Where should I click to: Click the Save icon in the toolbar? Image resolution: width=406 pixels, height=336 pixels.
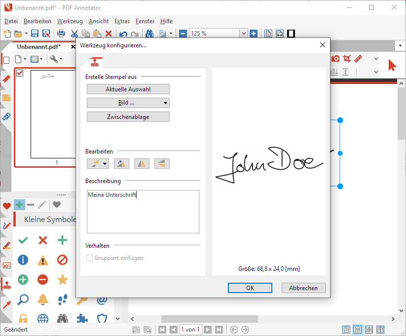tap(35, 34)
